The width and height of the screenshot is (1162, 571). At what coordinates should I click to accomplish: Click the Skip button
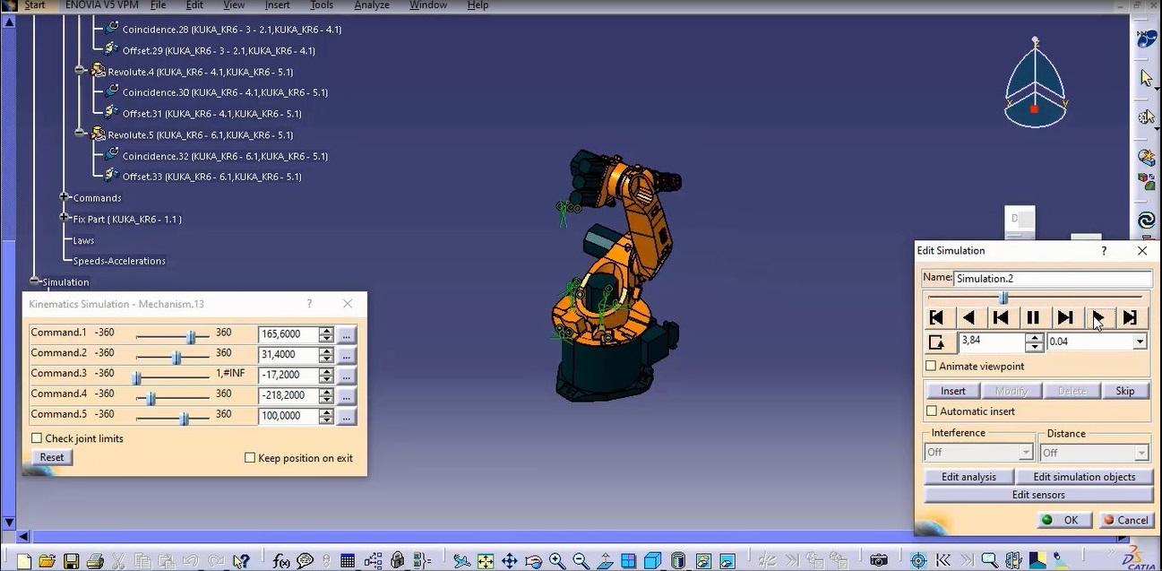click(1125, 391)
